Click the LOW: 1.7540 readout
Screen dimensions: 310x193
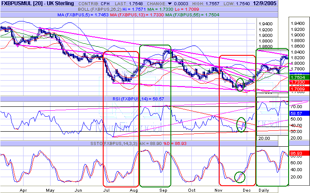(x=237, y=4)
